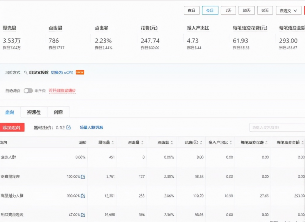Click the 2.06% click rate cell
The width and height of the screenshot is (305, 222).
click(169, 196)
